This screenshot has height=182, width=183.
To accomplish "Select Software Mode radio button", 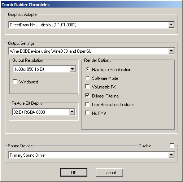I will 88,78.
